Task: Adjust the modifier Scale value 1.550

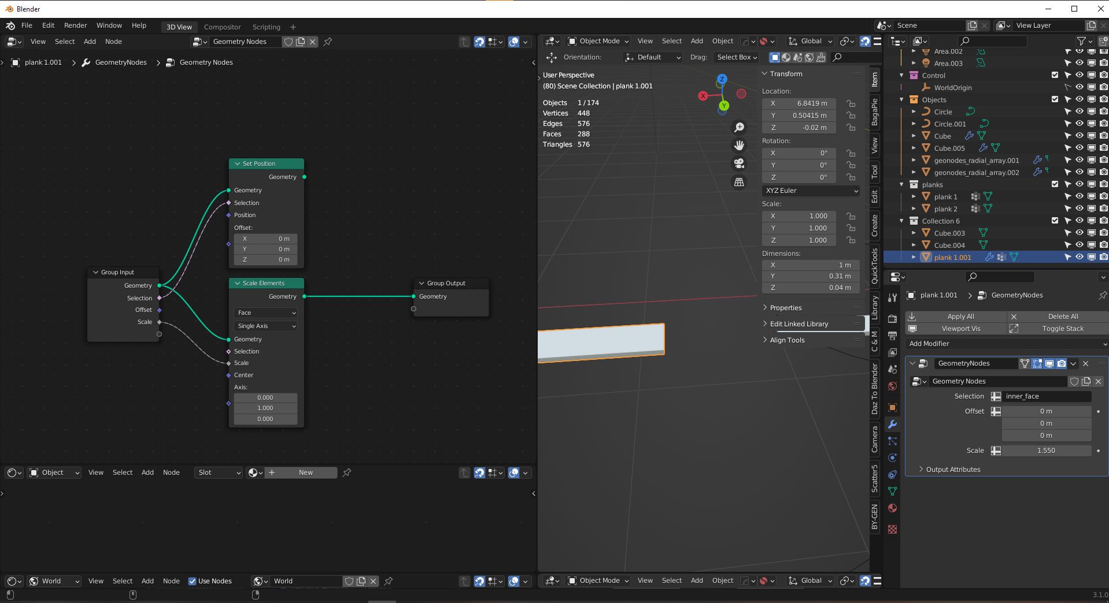Action: [1047, 451]
